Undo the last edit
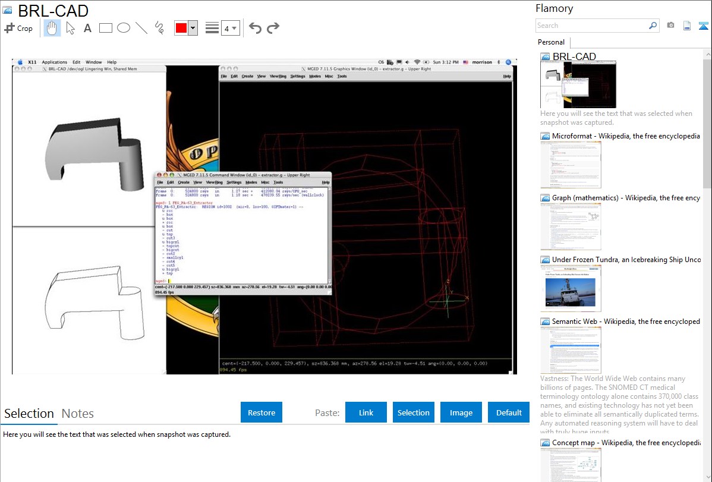The width and height of the screenshot is (712, 482). (255, 28)
